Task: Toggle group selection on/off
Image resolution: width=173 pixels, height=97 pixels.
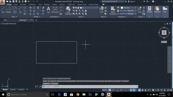Action: (144, 14)
